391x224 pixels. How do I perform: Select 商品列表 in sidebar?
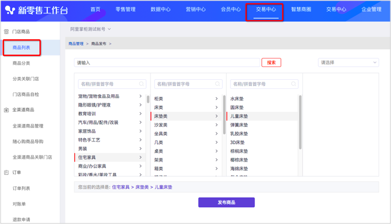pos(21,48)
